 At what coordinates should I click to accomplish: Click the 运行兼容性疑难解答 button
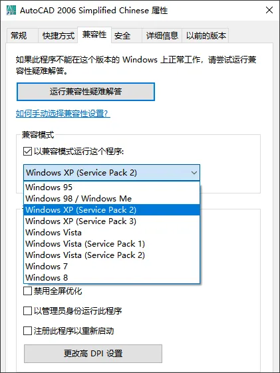click(x=86, y=92)
